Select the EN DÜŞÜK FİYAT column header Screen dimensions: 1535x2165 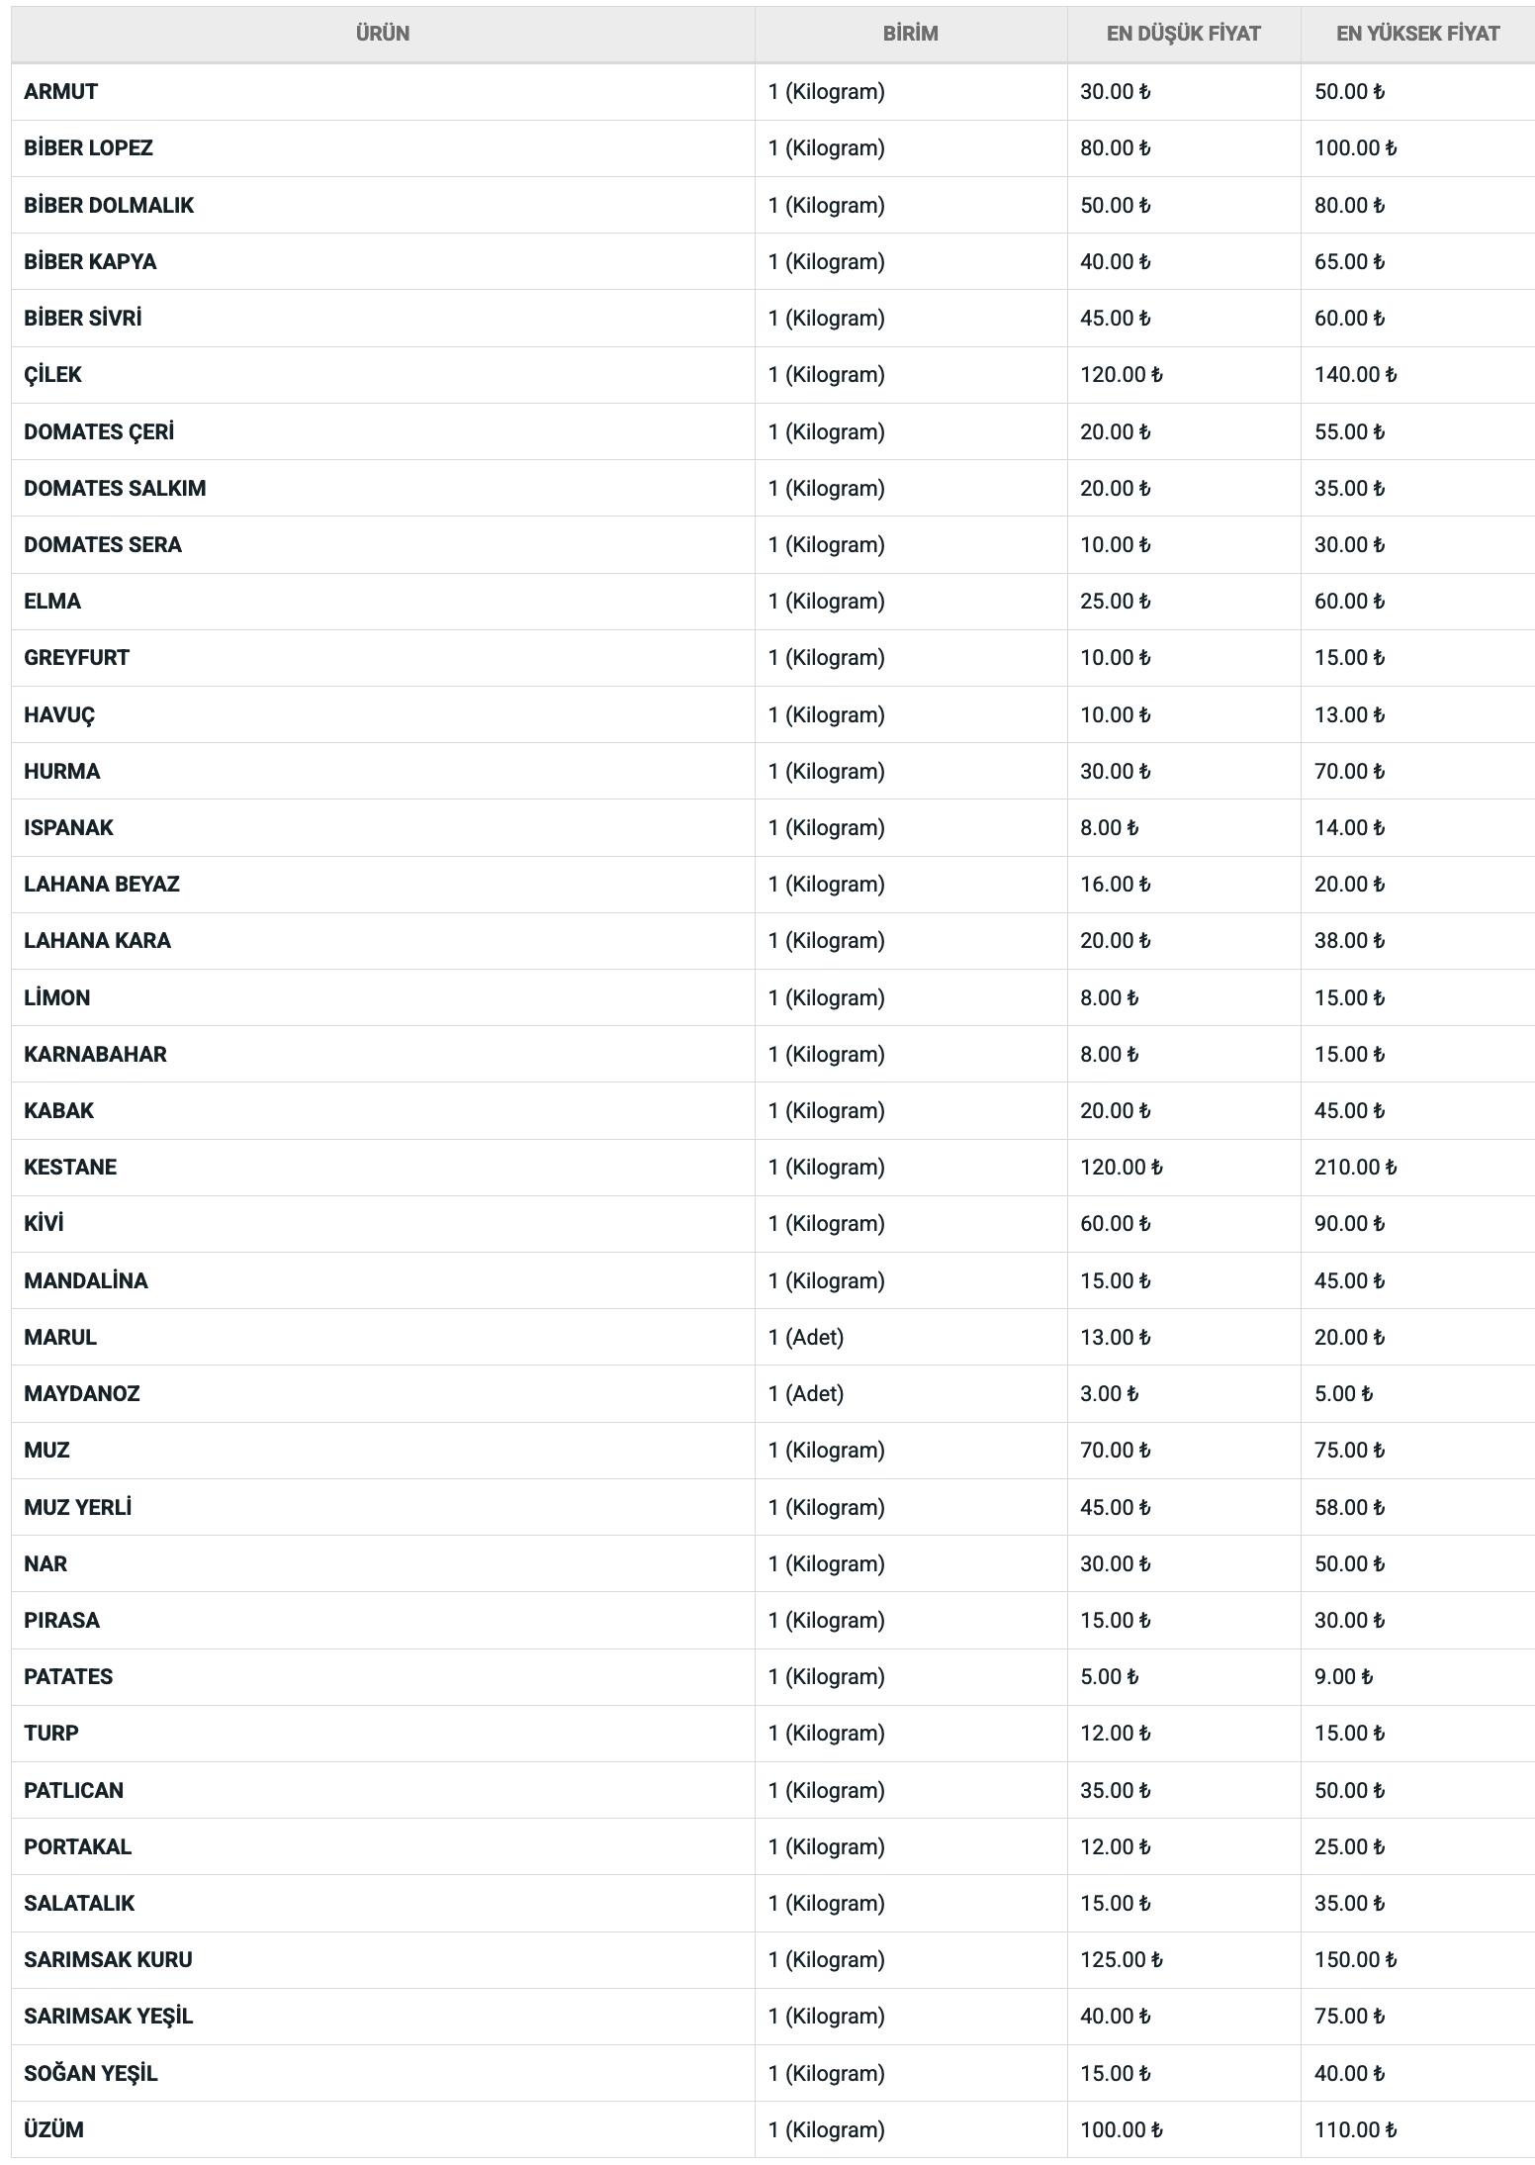coord(1183,34)
